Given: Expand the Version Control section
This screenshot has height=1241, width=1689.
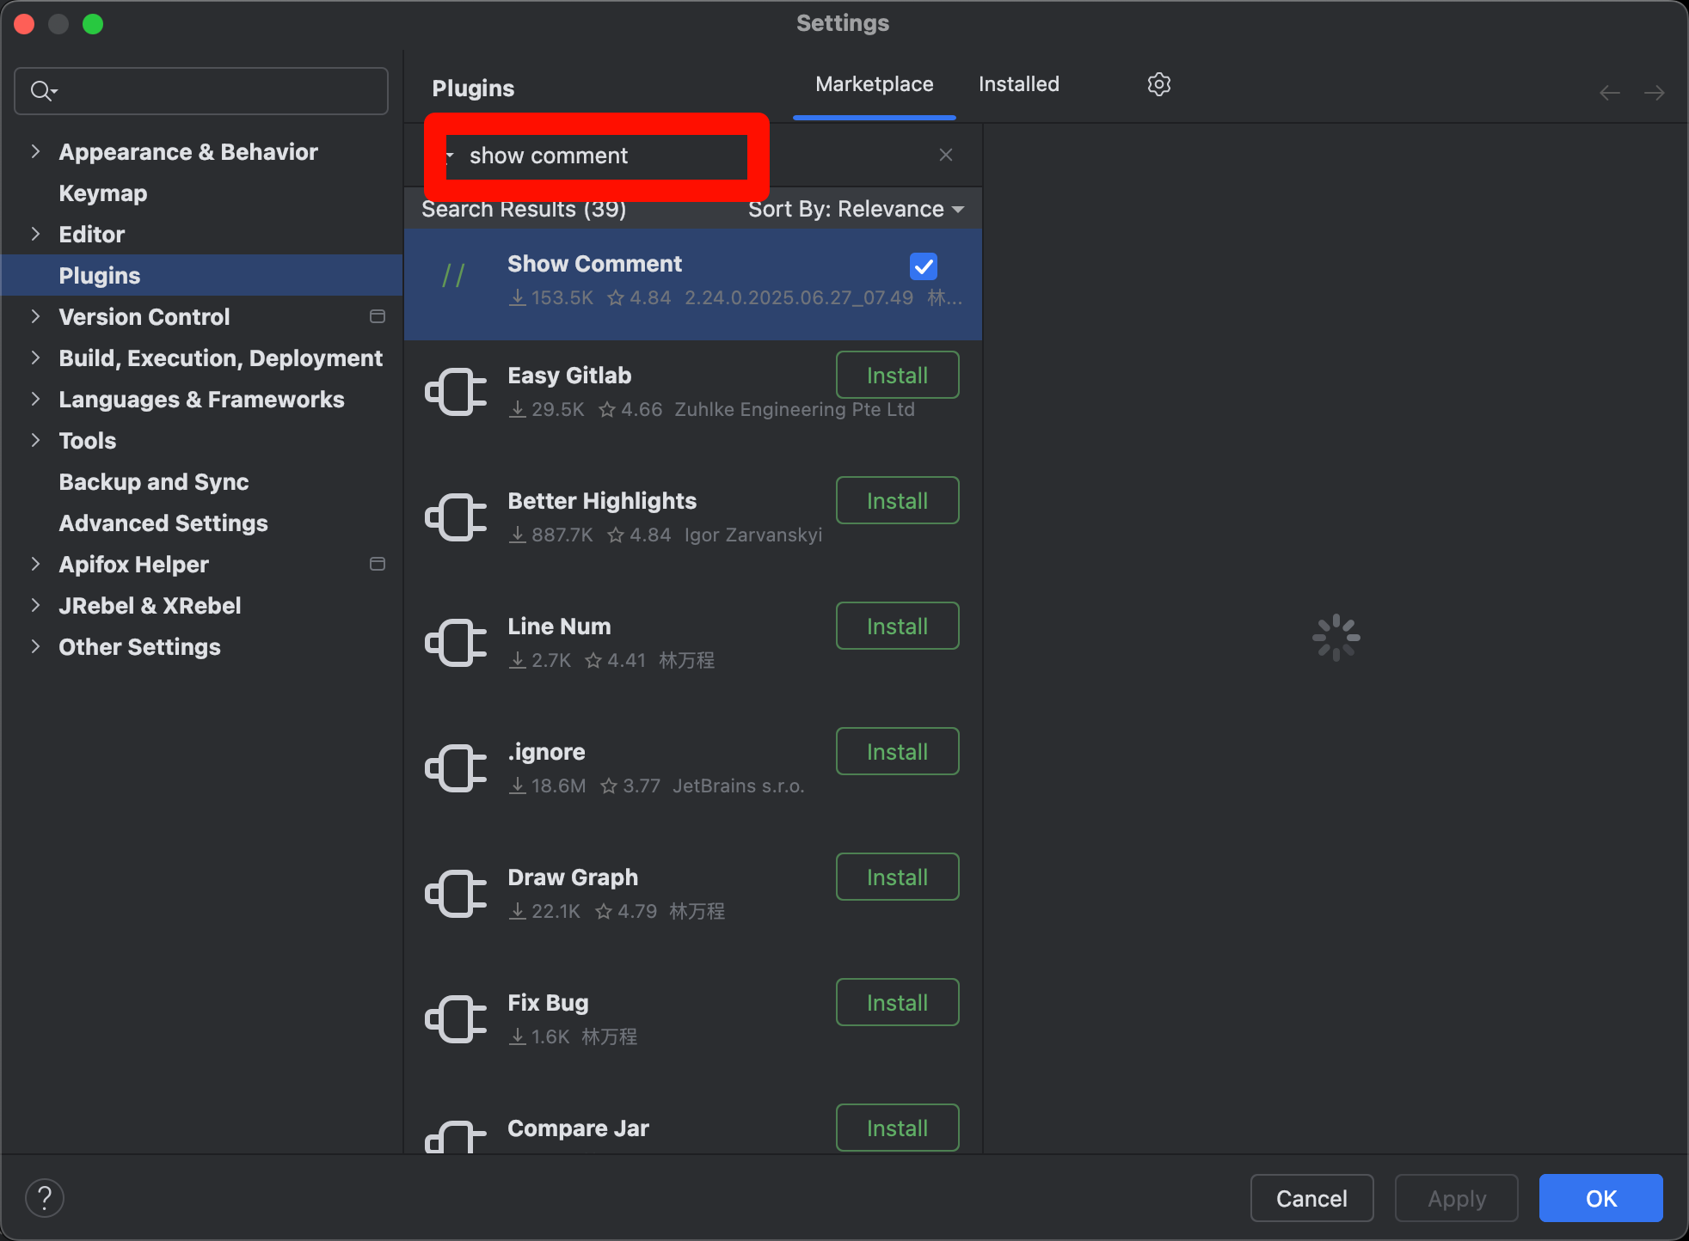Looking at the screenshot, I should pos(35,317).
